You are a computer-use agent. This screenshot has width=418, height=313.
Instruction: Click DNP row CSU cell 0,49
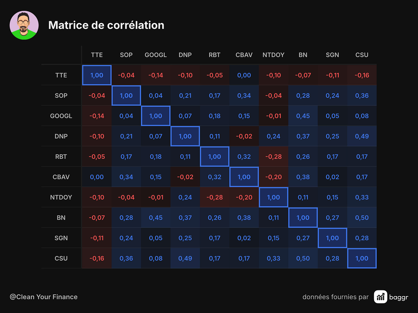362,136
